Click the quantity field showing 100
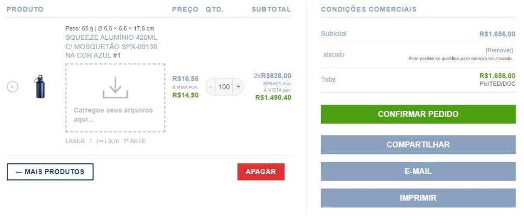The width and height of the screenshot is (524, 223). (x=224, y=87)
